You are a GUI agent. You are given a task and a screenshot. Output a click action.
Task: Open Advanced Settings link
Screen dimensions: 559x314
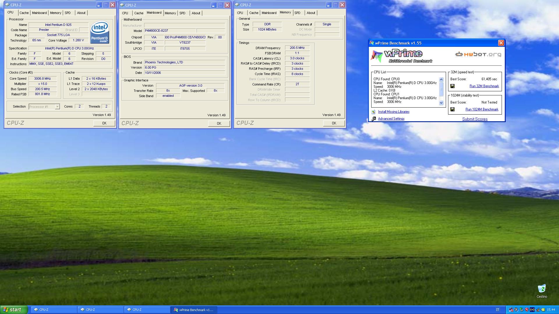point(391,119)
